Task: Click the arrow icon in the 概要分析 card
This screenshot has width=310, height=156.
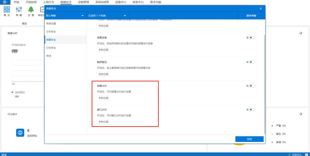Action: coord(301,33)
